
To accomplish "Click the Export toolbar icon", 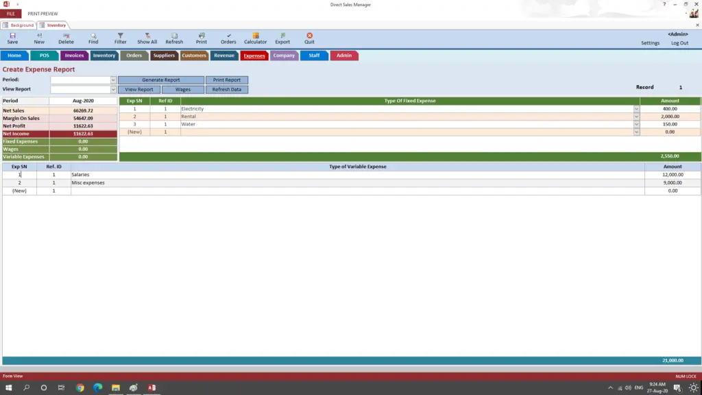I will [282, 37].
